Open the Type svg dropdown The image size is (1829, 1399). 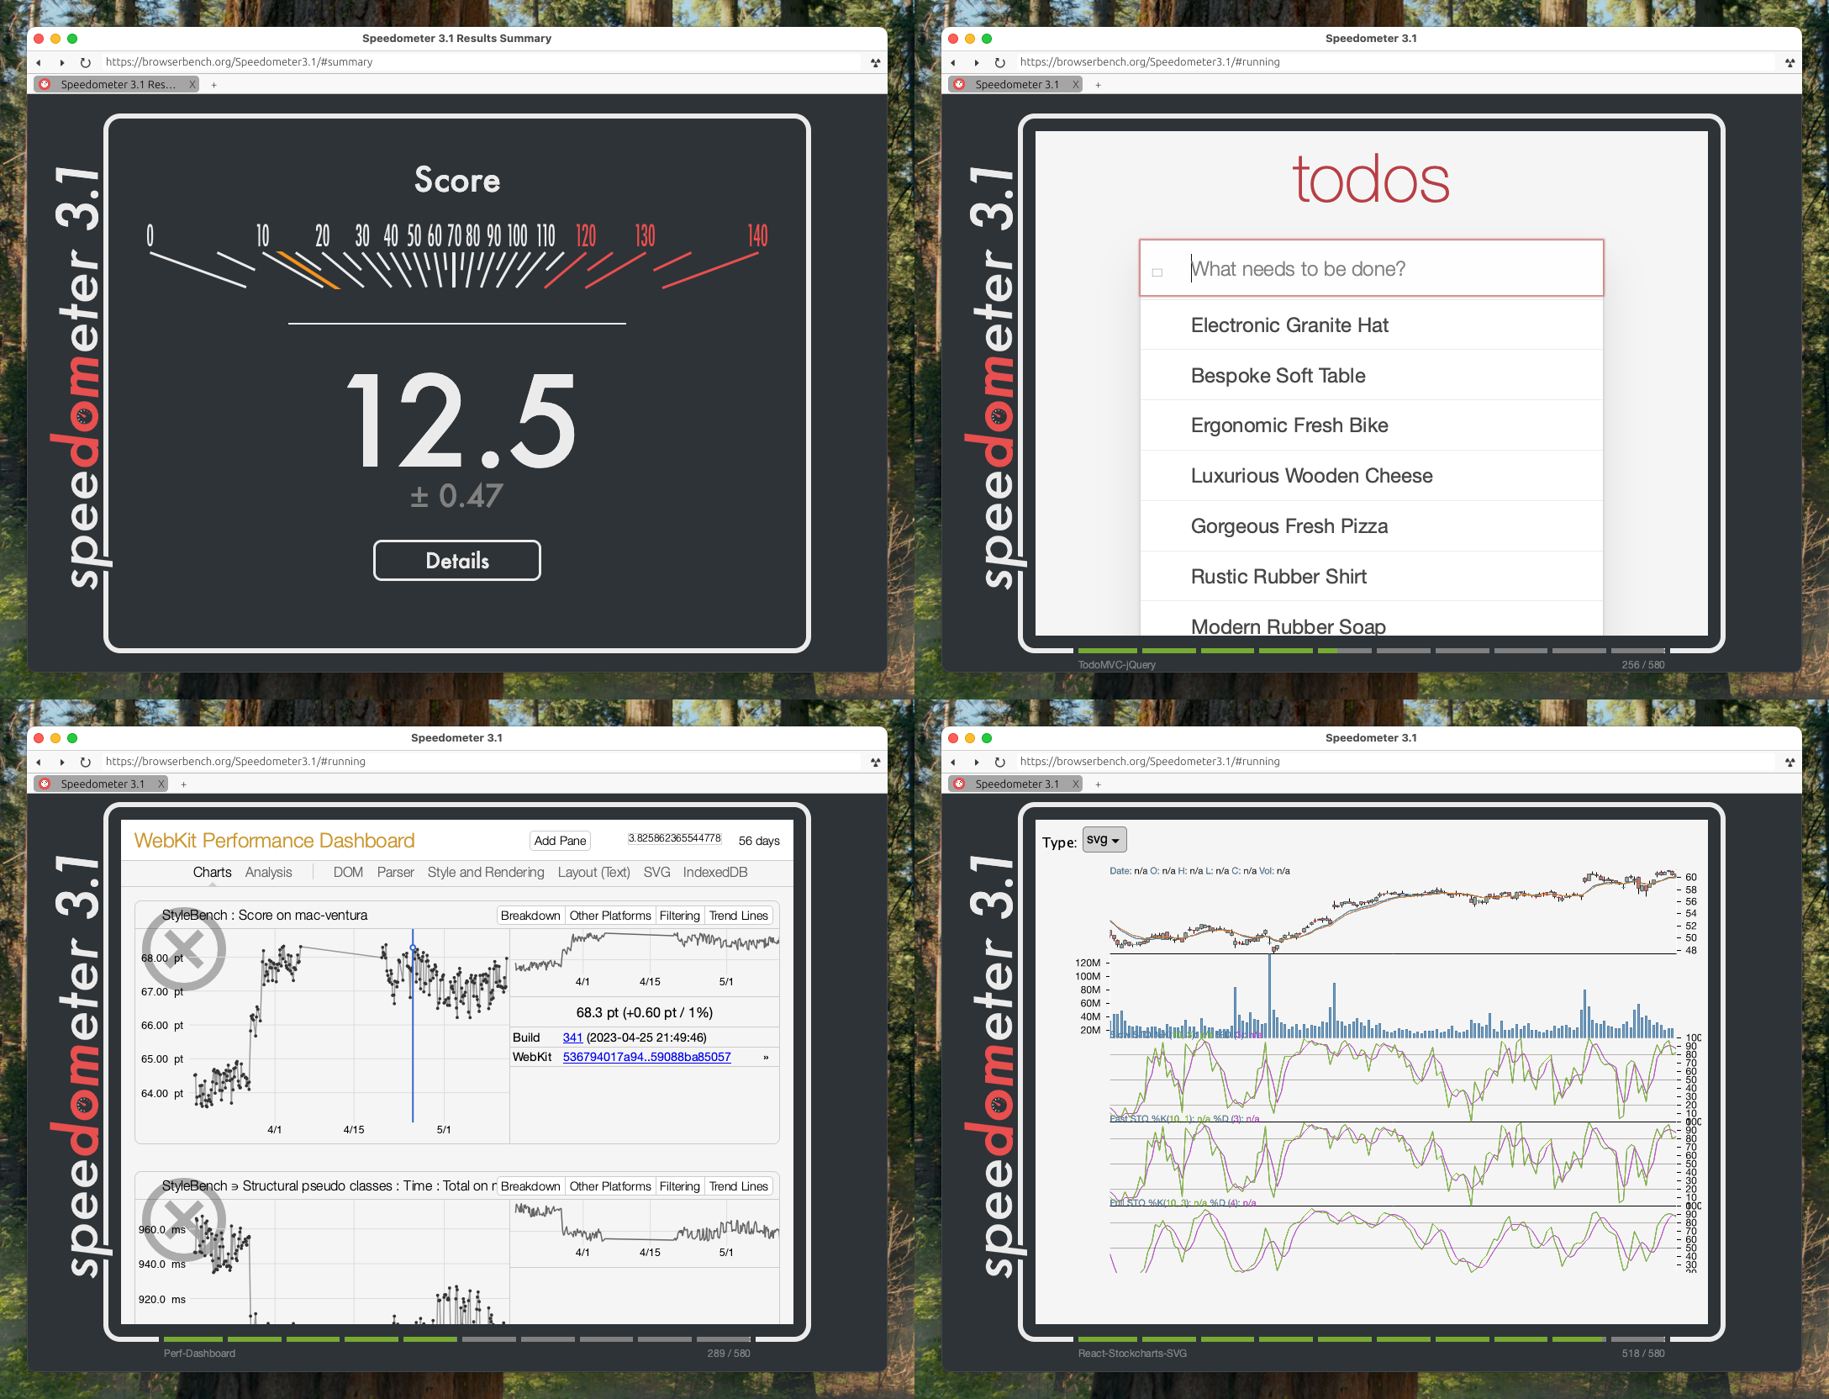coord(1104,840)
